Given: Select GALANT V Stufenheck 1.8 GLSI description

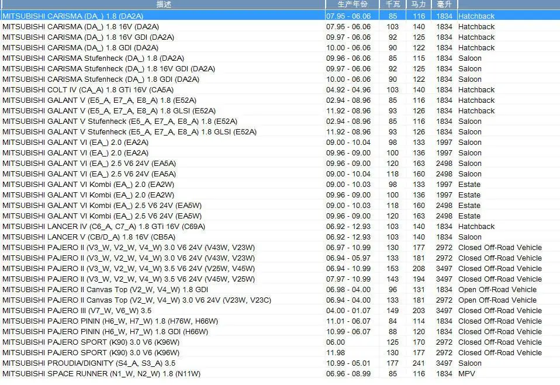Looking at the screenshot, I should (129, 132).
